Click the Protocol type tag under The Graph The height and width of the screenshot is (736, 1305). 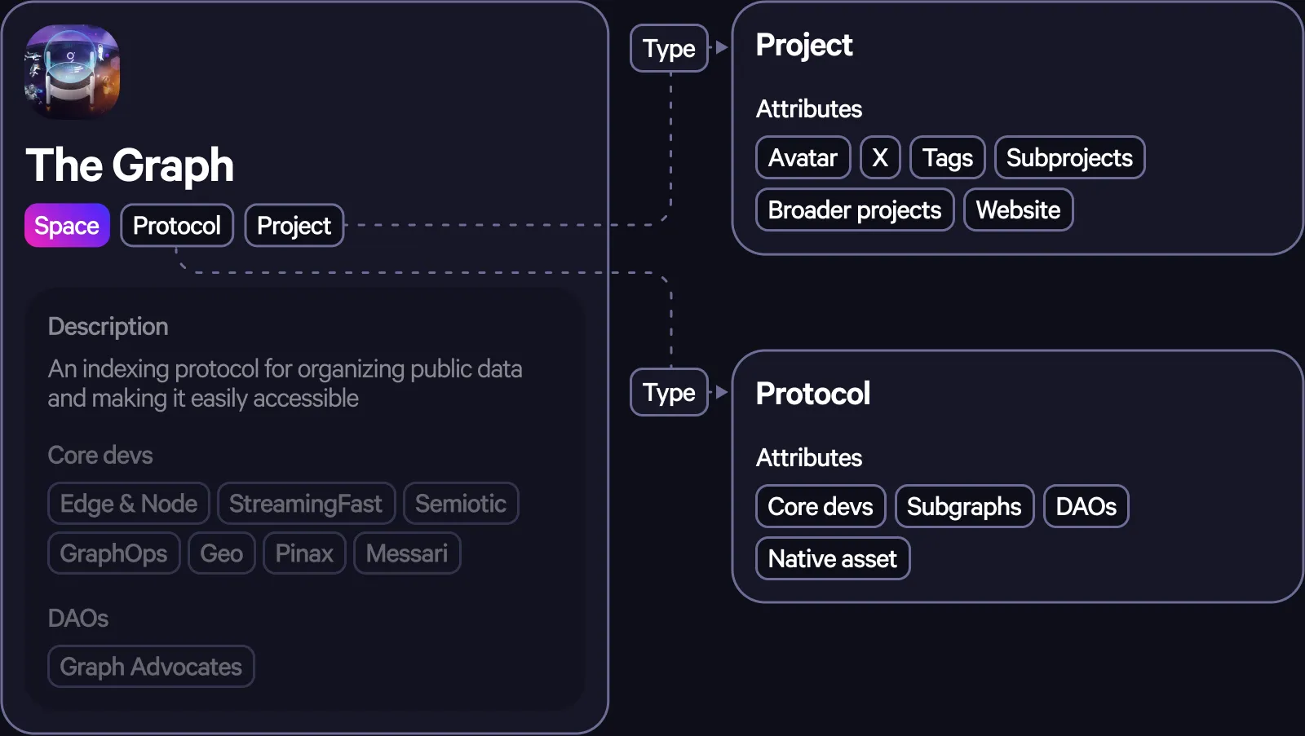click(x=177, y=225)
